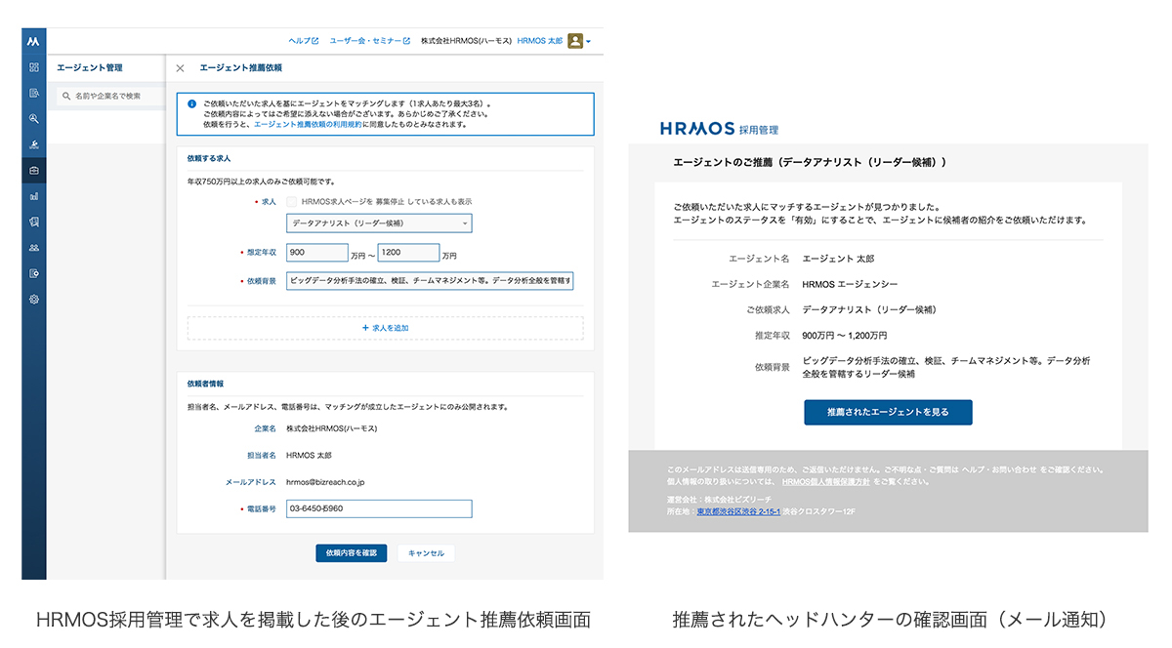Click the magnifier search icon in the sidebar
Image resolution: width=1172 pixels, height=648 pixels.
34,119
